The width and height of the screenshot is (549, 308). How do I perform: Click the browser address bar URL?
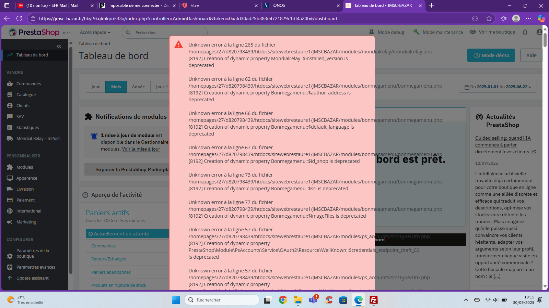pos(188,18)
